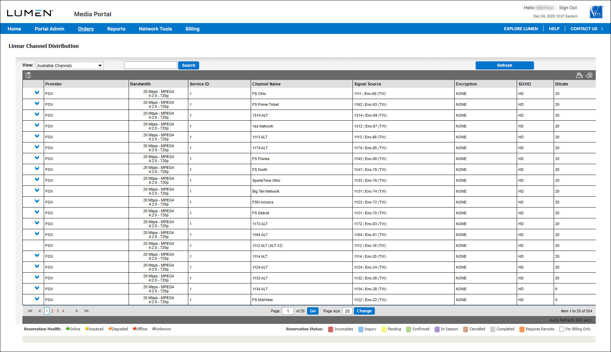The width and height of the screenshot is (611, 352).
Task: Jump to the first page arrow
Action: pos(30,311)
